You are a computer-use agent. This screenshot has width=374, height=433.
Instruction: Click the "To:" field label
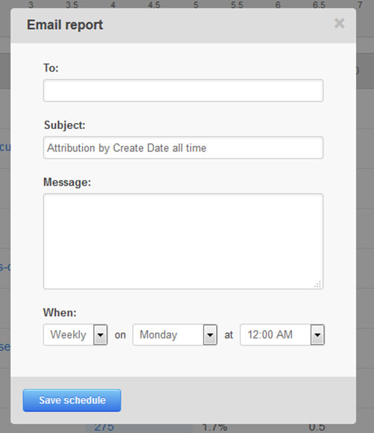click(51, 68)
